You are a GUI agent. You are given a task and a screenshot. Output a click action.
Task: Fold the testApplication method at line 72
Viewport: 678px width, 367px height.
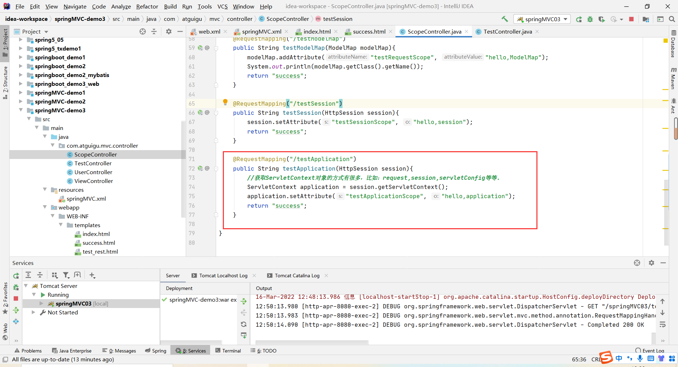(216, 168)
